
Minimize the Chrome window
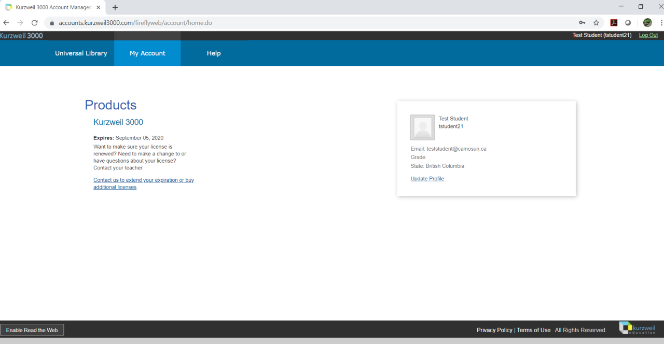click(x=621, y=7)
